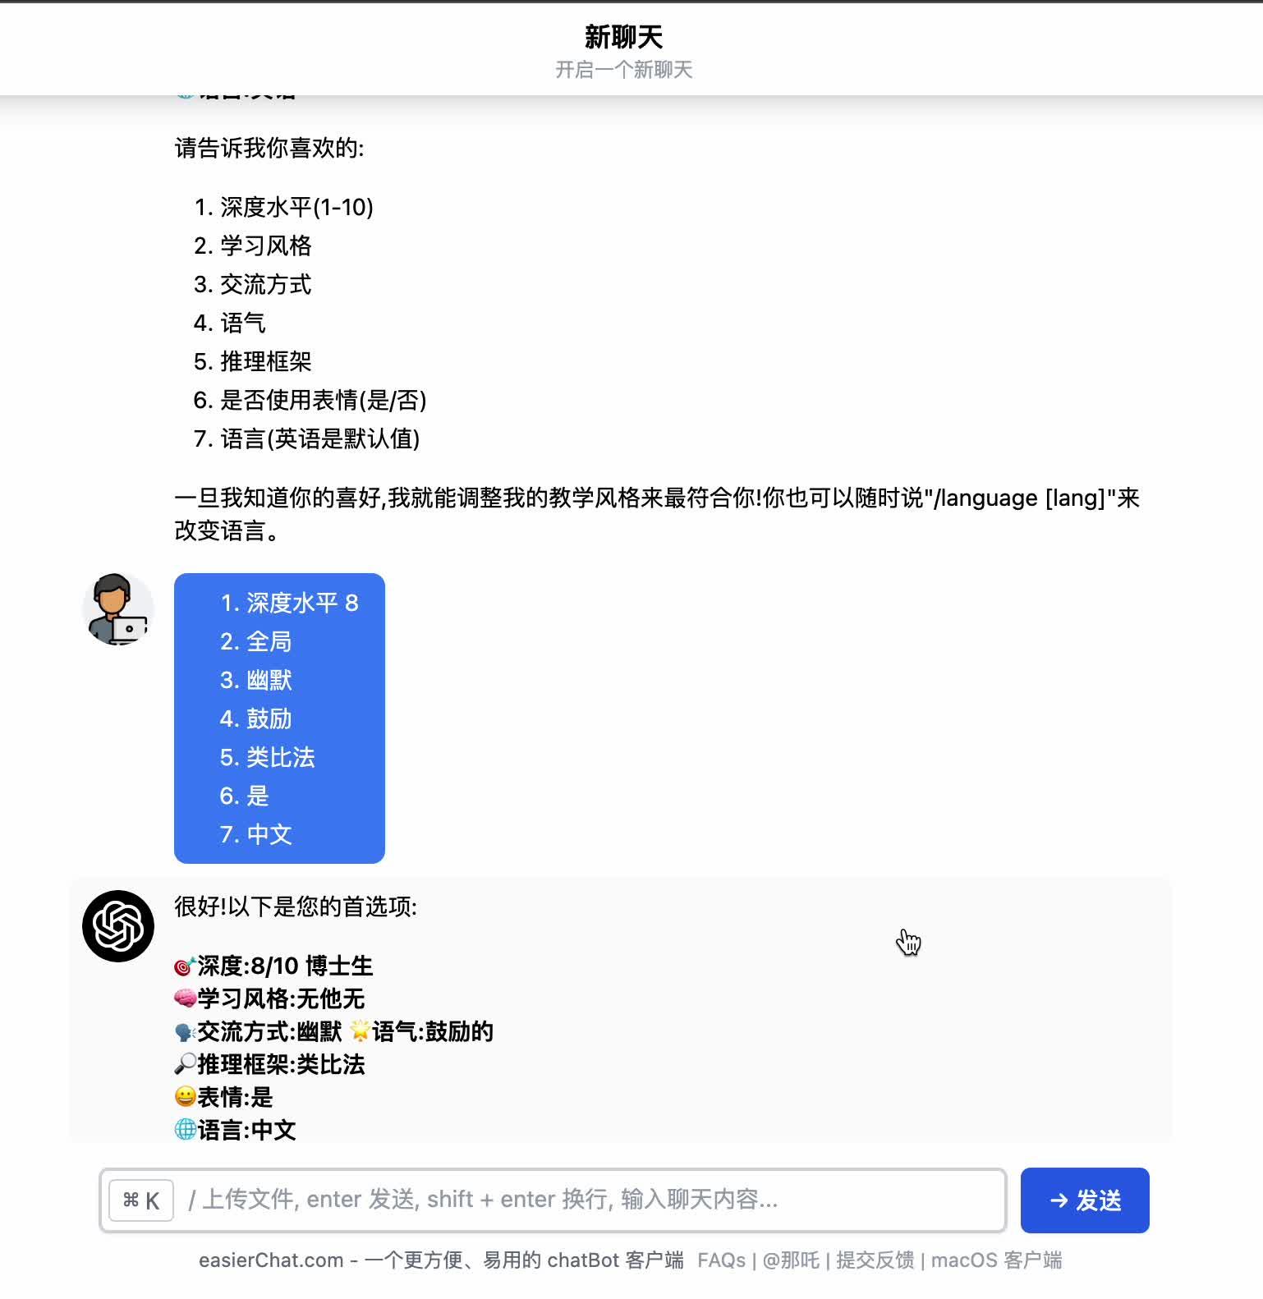Click the star emoji before 语气:鼓励的
The height and width of the screenshot is (1299, 1263).
coord(361,1031)
